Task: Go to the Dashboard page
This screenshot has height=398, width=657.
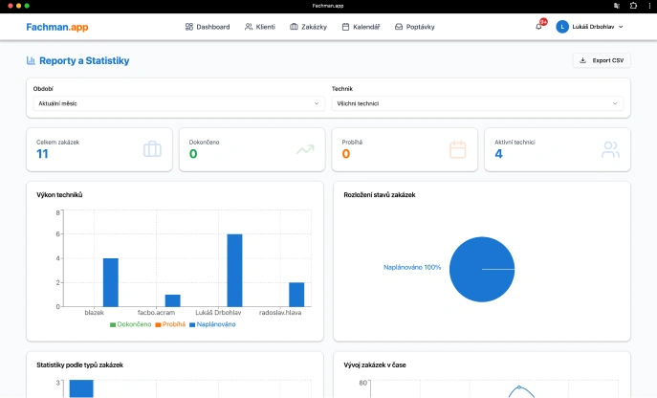Action: click(208, 27)
